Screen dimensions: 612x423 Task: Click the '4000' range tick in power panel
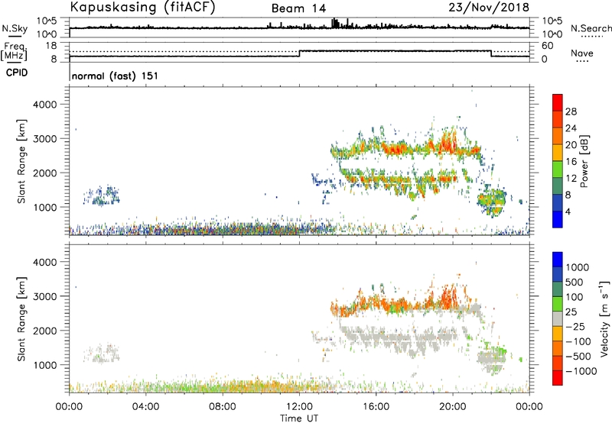45,105
